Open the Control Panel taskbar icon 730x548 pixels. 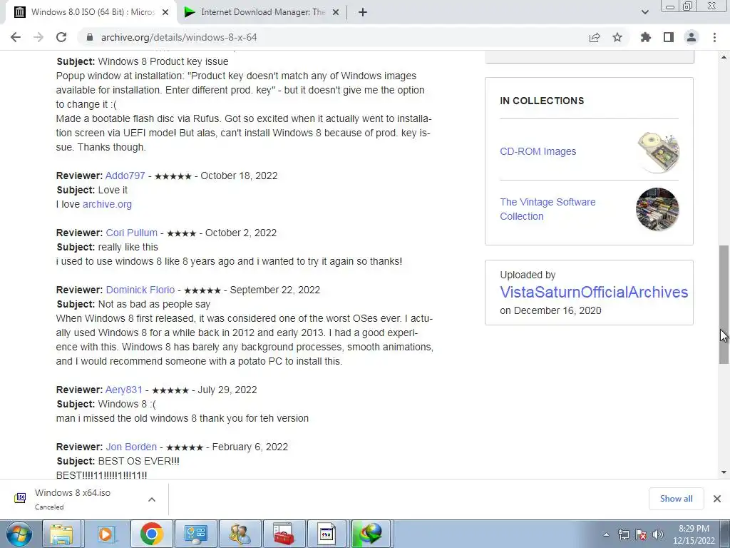(196, 534)
